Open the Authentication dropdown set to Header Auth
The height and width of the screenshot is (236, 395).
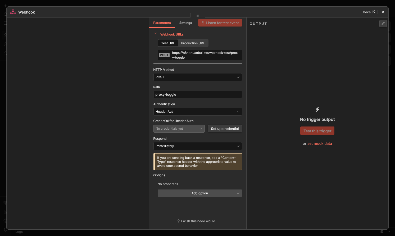[x=198, y=112]
